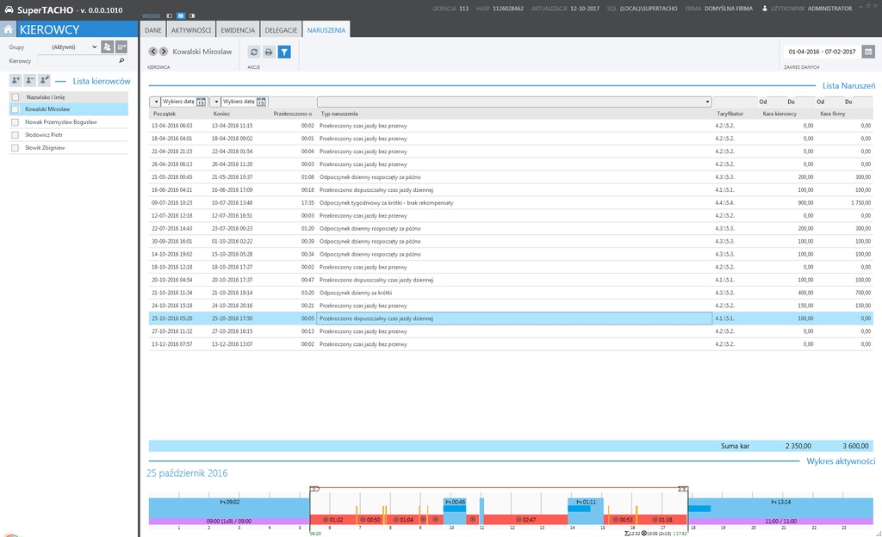Go to the home screen icon

point(9,29)
